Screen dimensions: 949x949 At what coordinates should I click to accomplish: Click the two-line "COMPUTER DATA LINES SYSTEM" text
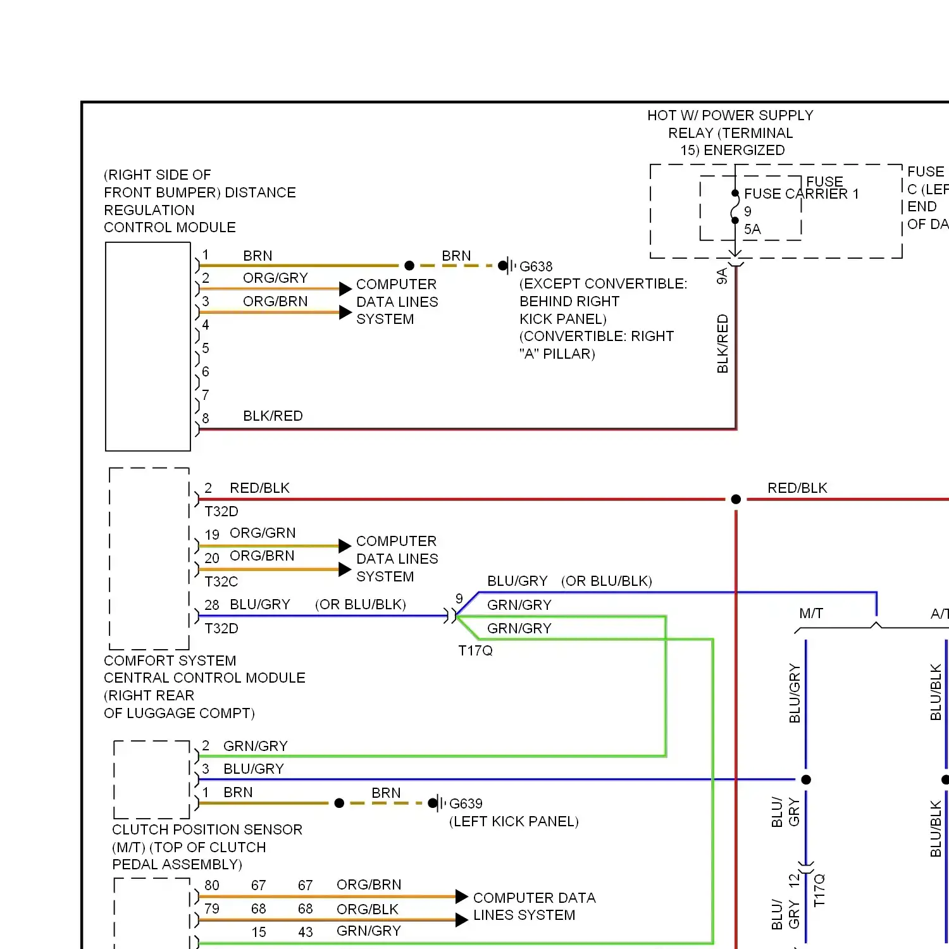pyautogui.click(x=535, y=906)
